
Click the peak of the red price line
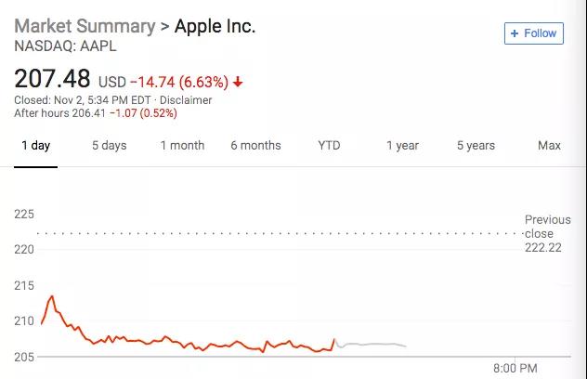pos(52,296)
